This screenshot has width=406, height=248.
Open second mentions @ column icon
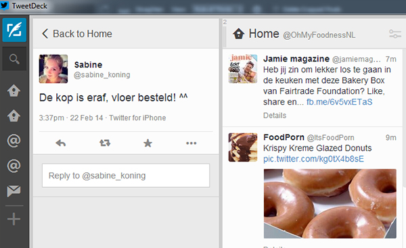[14, 166]
